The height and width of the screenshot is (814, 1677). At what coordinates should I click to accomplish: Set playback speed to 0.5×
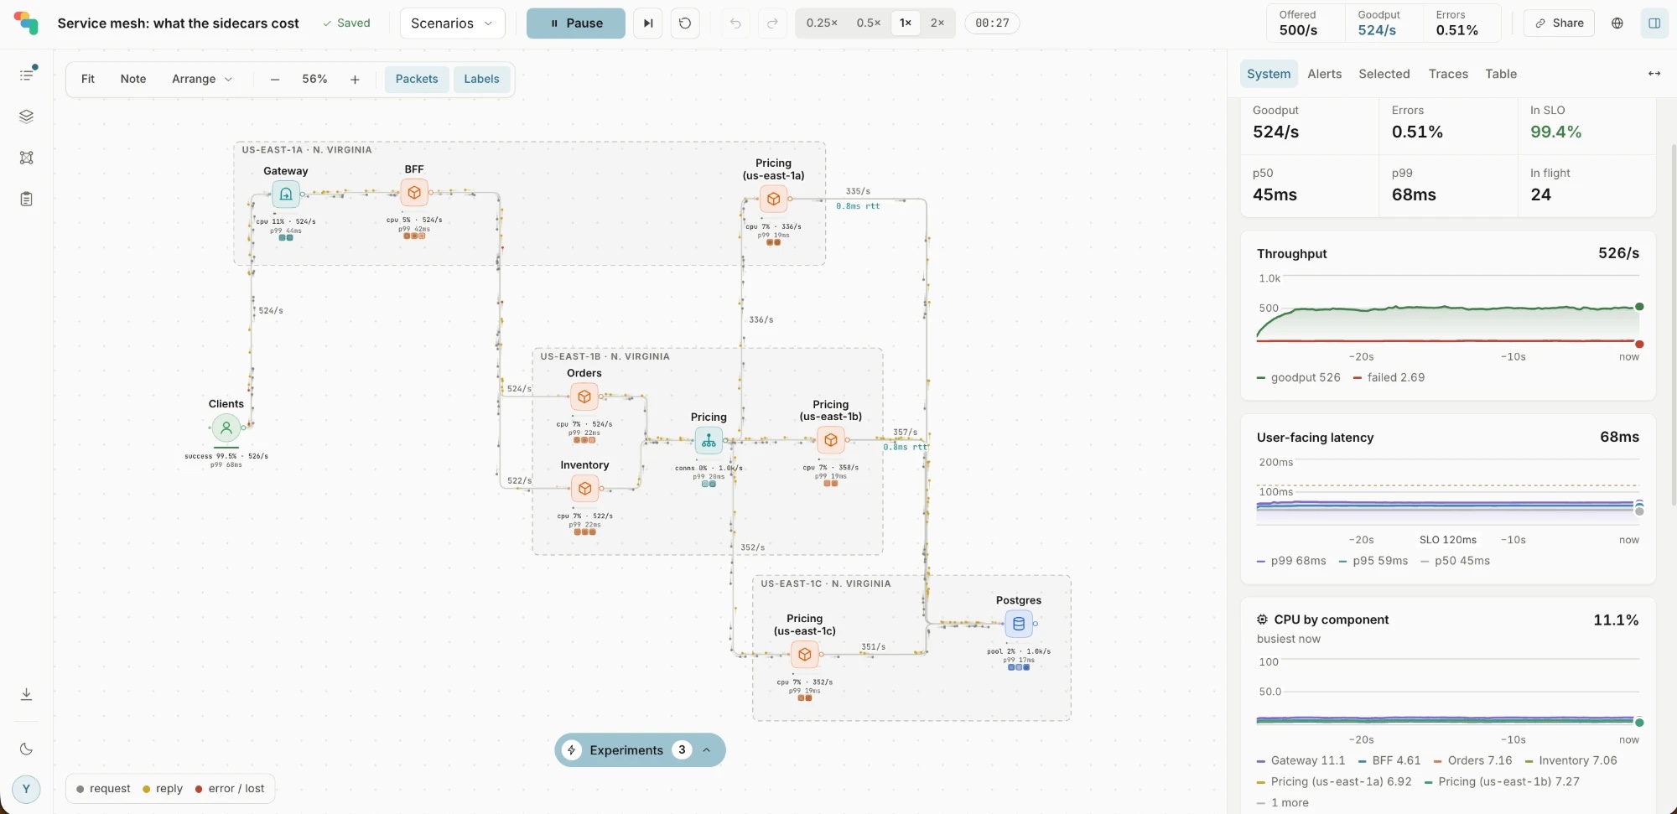click(x=869, y=23)
